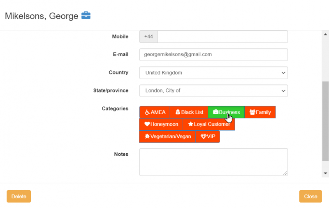Click the Vegetarian/Vegan bug icon

coord(147,136)
